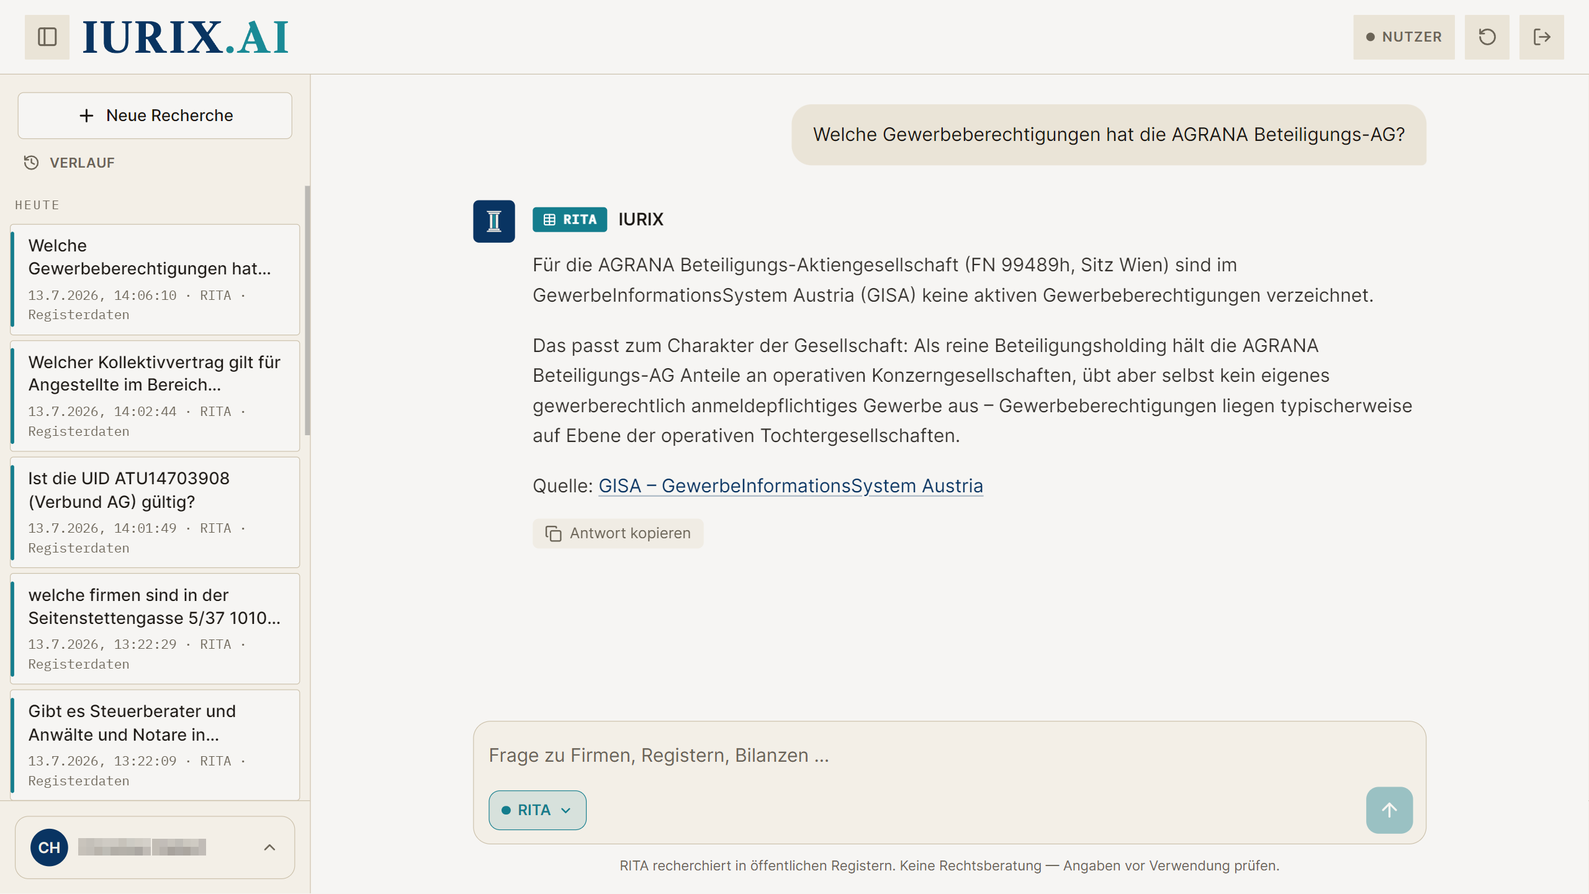
Task: Click the VERLAUF label text
Action: point(82,163)
